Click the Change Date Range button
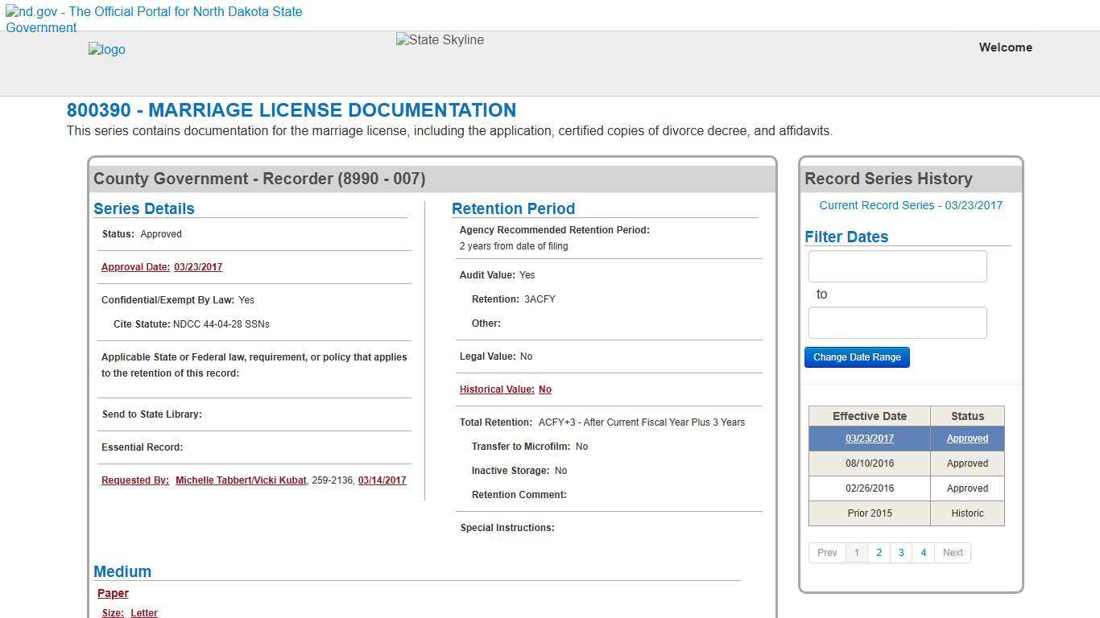 (x=857, y=356)
